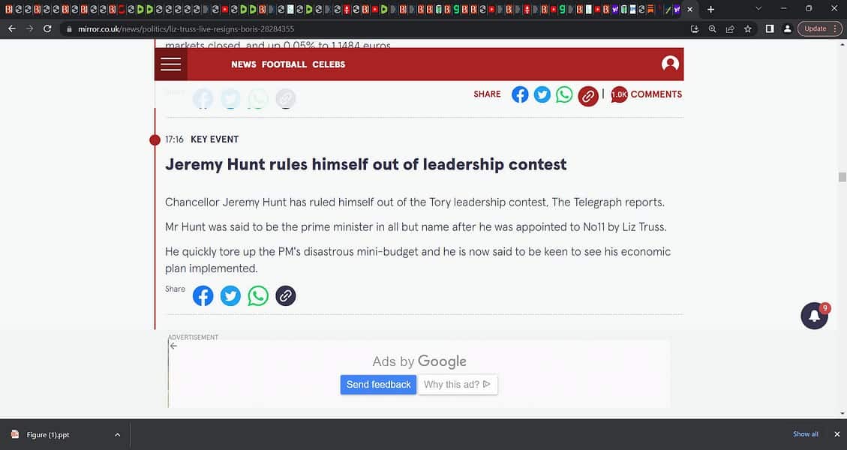Share on Twitter from the top share bar

click(542, 94)
